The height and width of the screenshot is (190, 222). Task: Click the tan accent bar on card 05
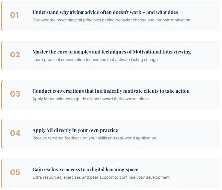[2, 173]
